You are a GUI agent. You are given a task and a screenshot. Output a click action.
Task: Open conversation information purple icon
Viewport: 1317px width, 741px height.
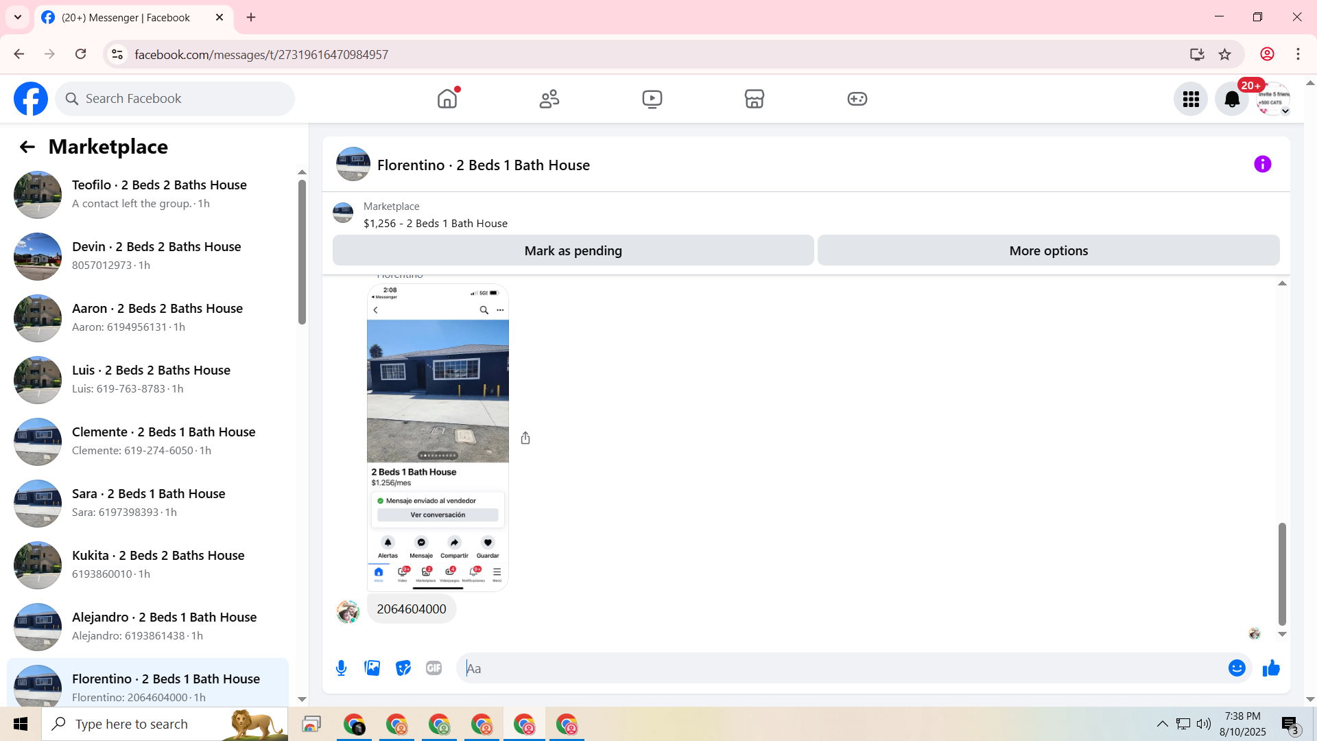(x=1262, y=165)
